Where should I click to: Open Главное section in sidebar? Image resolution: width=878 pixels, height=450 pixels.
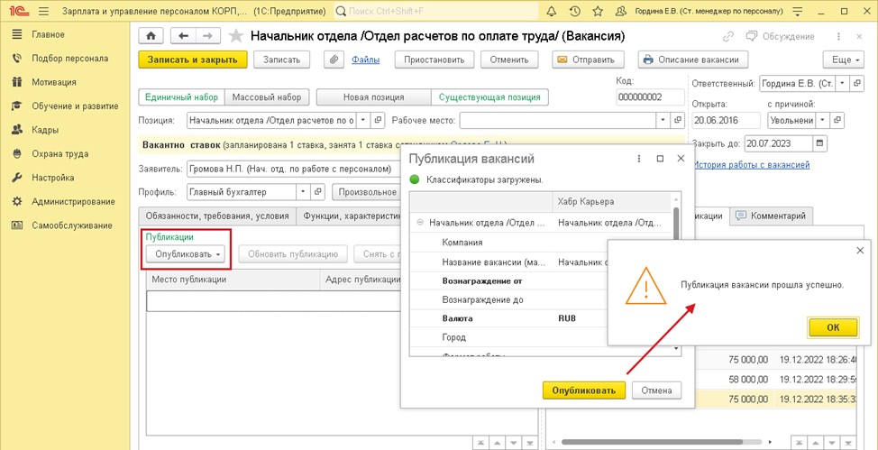click(48, 35)
